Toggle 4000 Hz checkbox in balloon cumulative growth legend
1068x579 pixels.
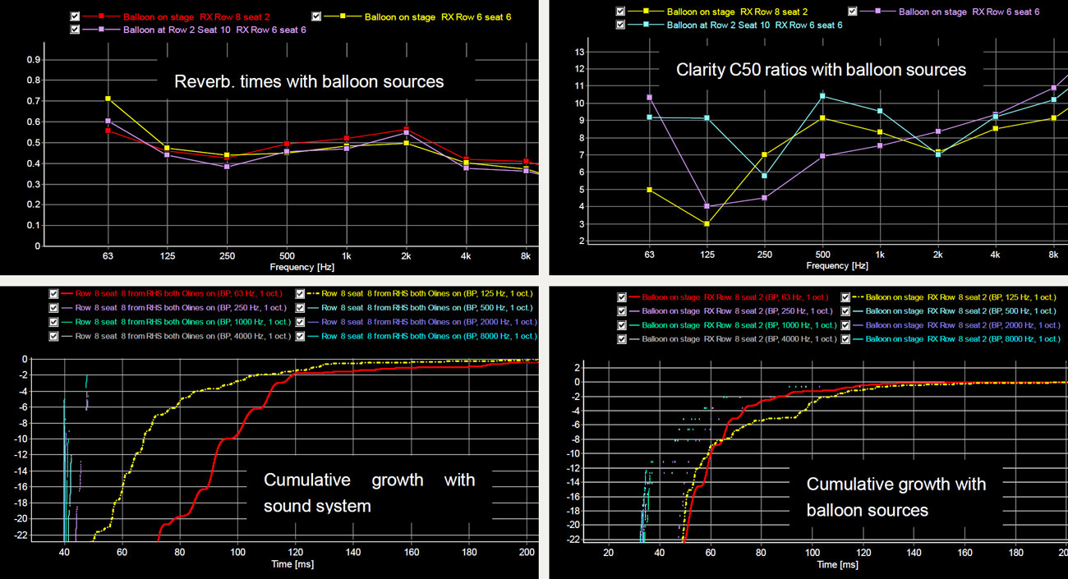pyautogui.click(x=621, y=339)
